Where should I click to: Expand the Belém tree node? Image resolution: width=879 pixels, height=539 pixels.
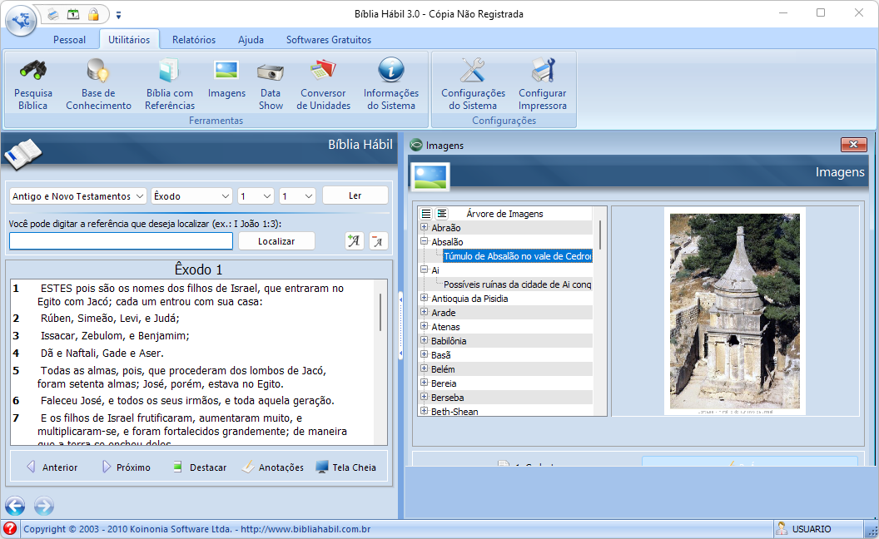coord(425,368)
